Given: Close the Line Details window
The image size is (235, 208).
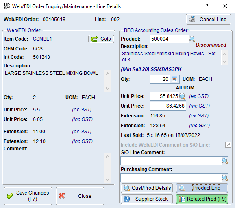Looking at the screenshot, I should click(225, 6).
